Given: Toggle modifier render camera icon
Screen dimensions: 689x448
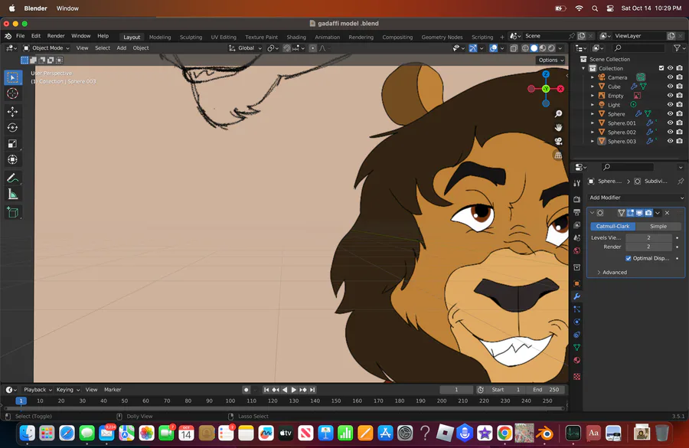Looking at the screenshot, I should pos(648,213).
